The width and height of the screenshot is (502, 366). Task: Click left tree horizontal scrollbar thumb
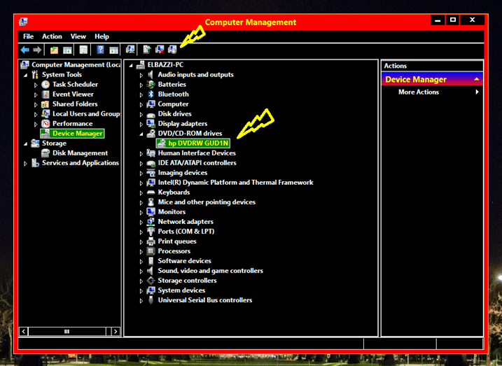[67, 332]
